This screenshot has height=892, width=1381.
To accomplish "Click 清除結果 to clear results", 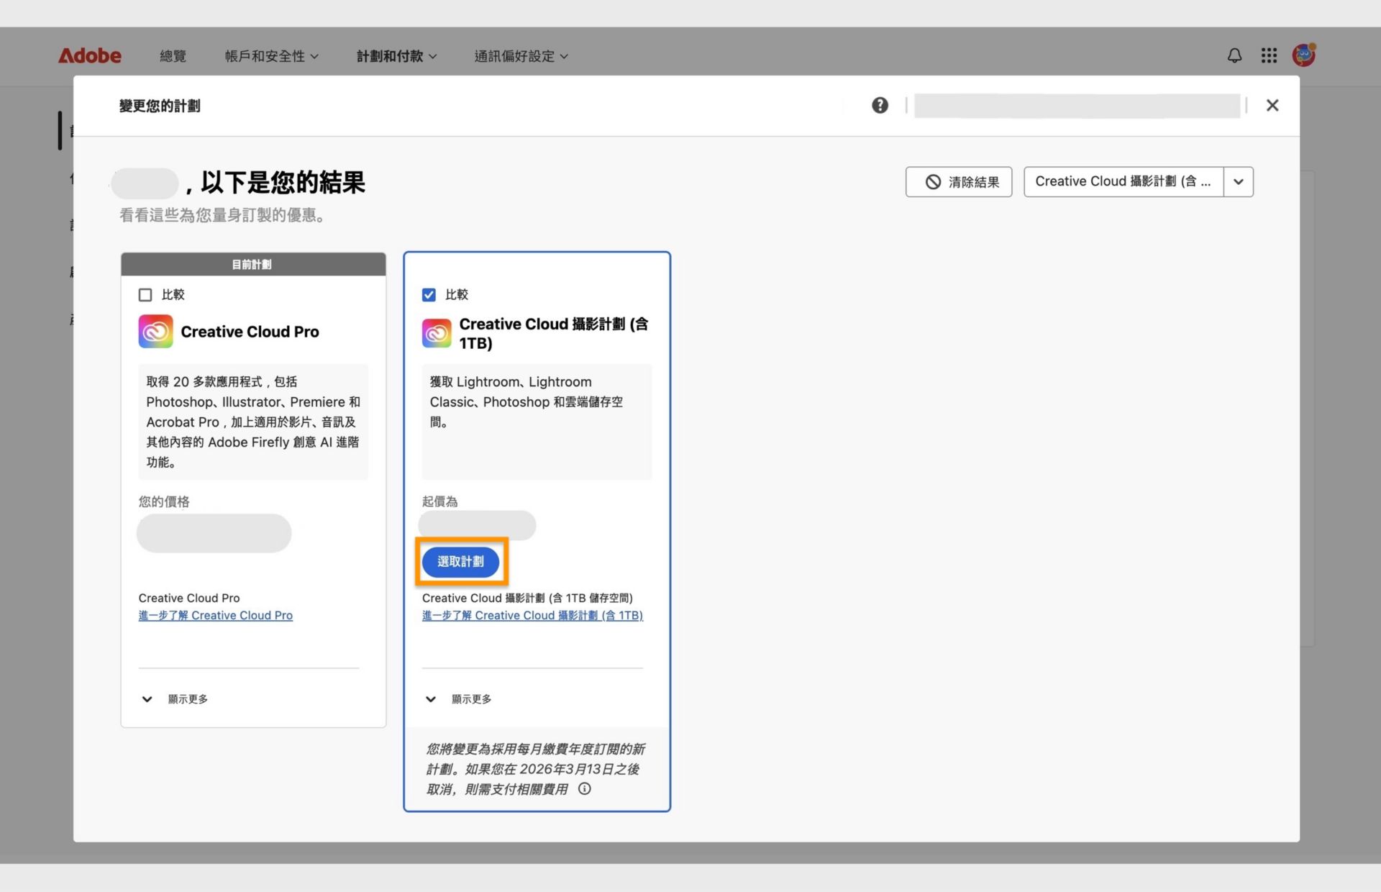I will [958, 182].
